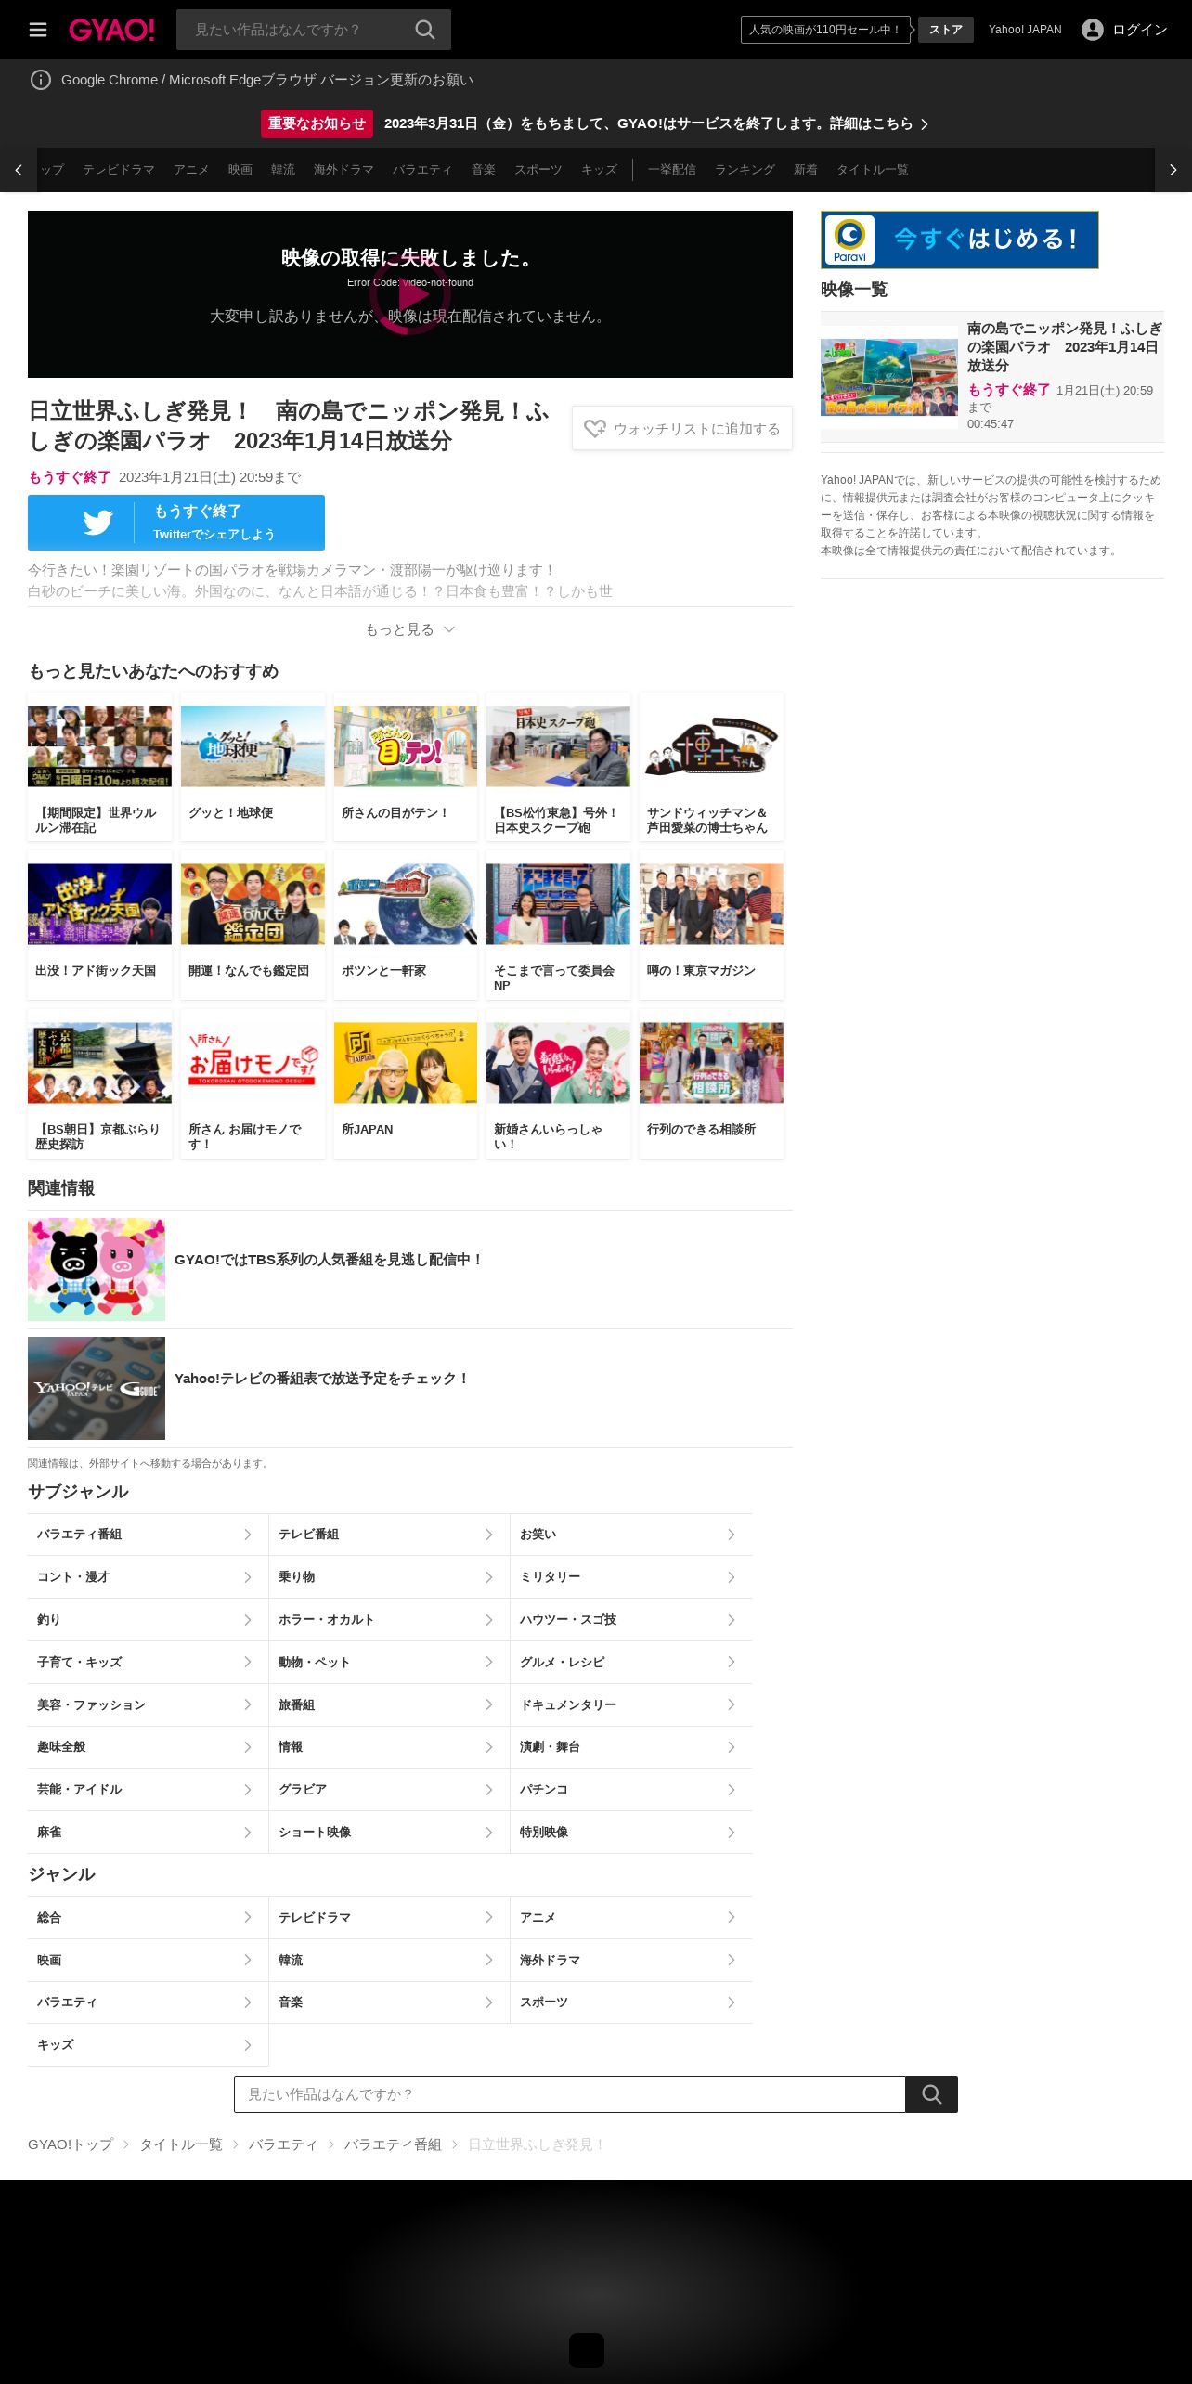Open 出没！アド街ック天国 thumbnail
Image resolution: width=1192 pixels, height=2384 pixels.
tap(99, 904)
